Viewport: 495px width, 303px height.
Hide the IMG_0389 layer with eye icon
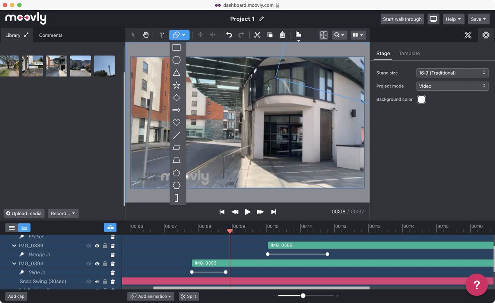[x=97, y=246]
